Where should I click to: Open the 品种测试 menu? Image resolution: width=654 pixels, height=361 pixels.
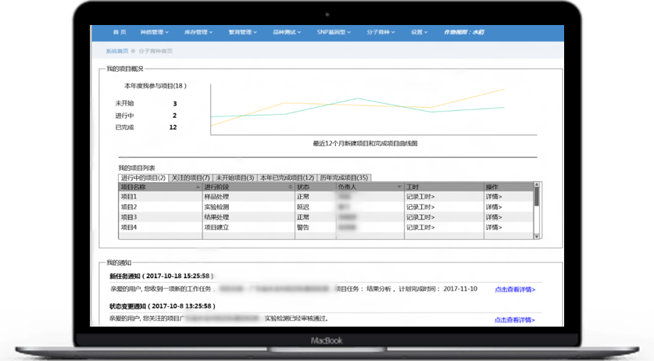[289, 32]
